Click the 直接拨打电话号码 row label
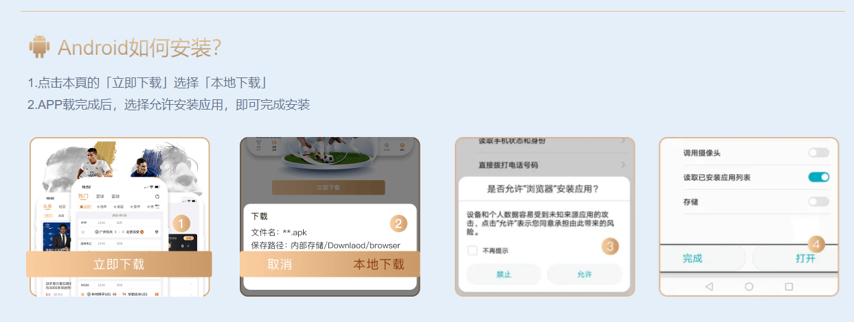Screen dimensions: 854x322 [508, 165]
